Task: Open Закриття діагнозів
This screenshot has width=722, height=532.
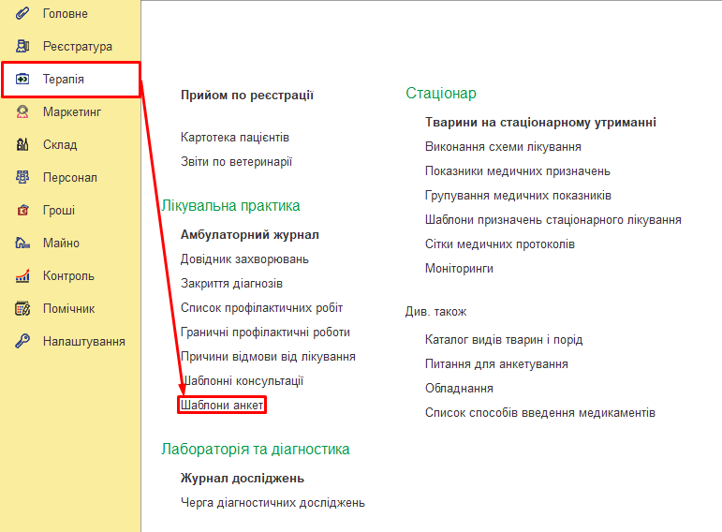Action: pyautogui.click(x=231, y=284)
